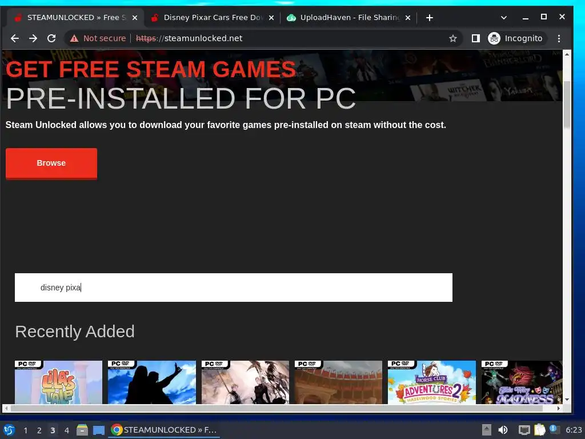Focus the search field containing disney pixa
Viewport: 585px width, 439px height.
coord(234,288)
